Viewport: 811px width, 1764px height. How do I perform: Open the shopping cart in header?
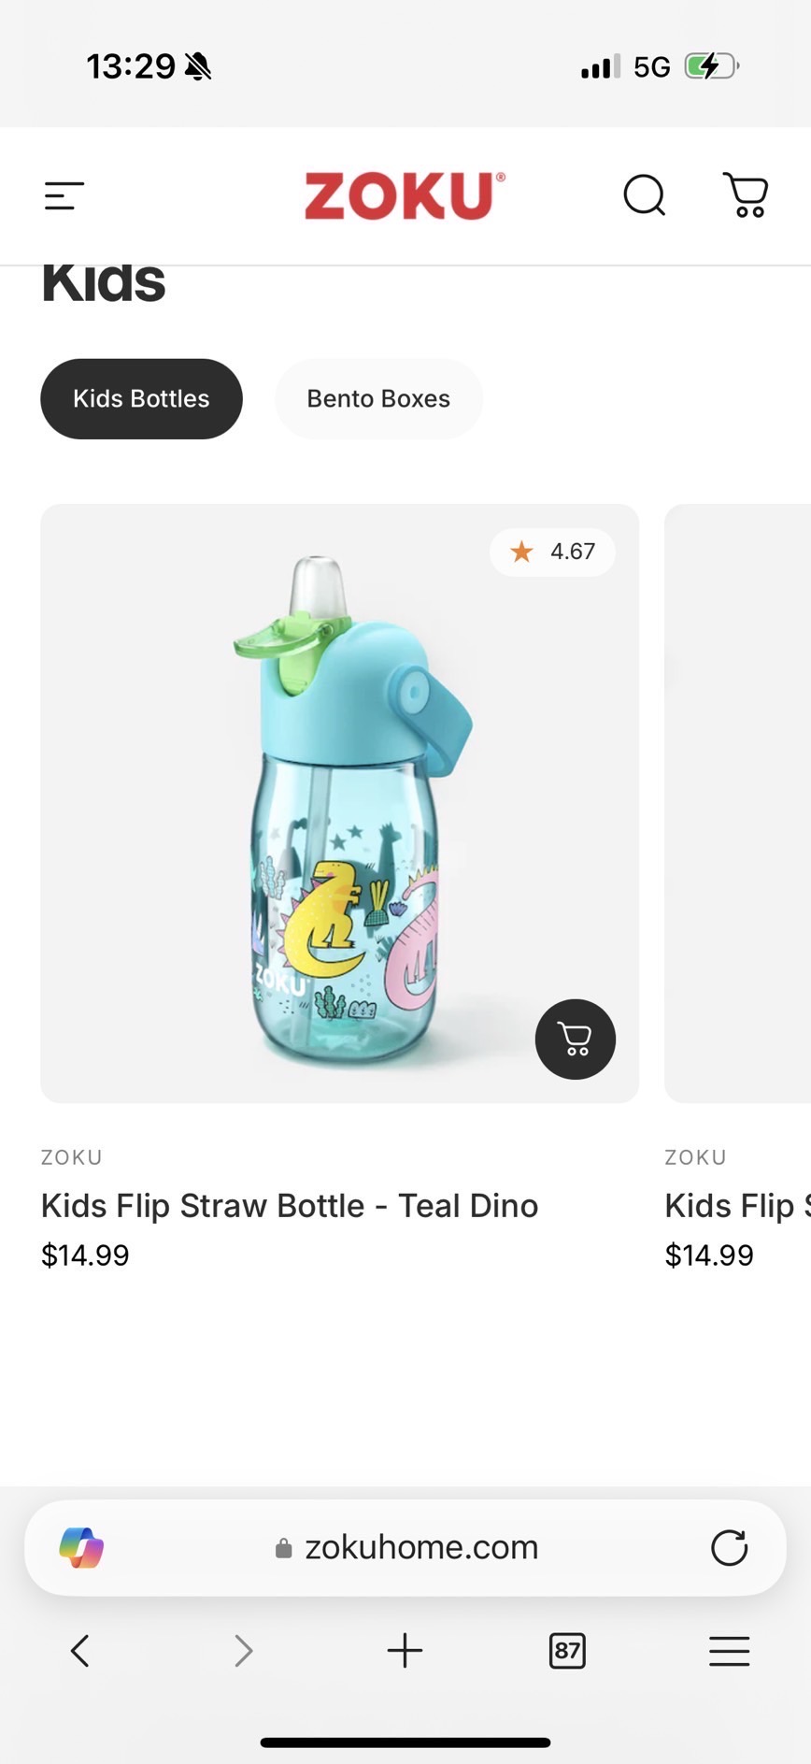[746, 195]
